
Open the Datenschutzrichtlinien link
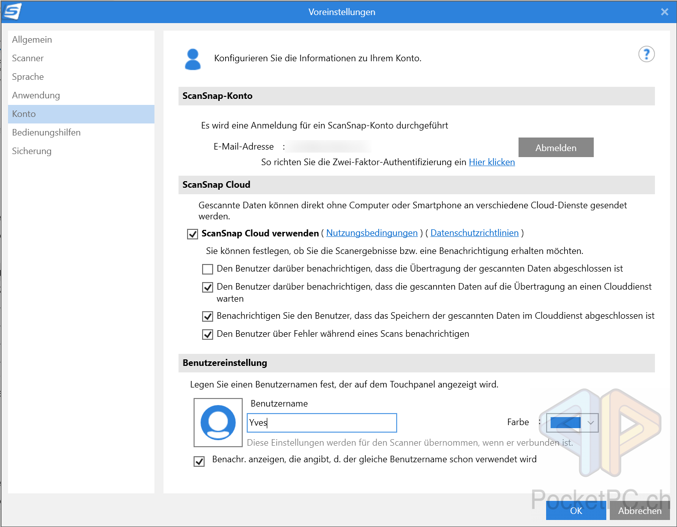[x=474, y=233]
